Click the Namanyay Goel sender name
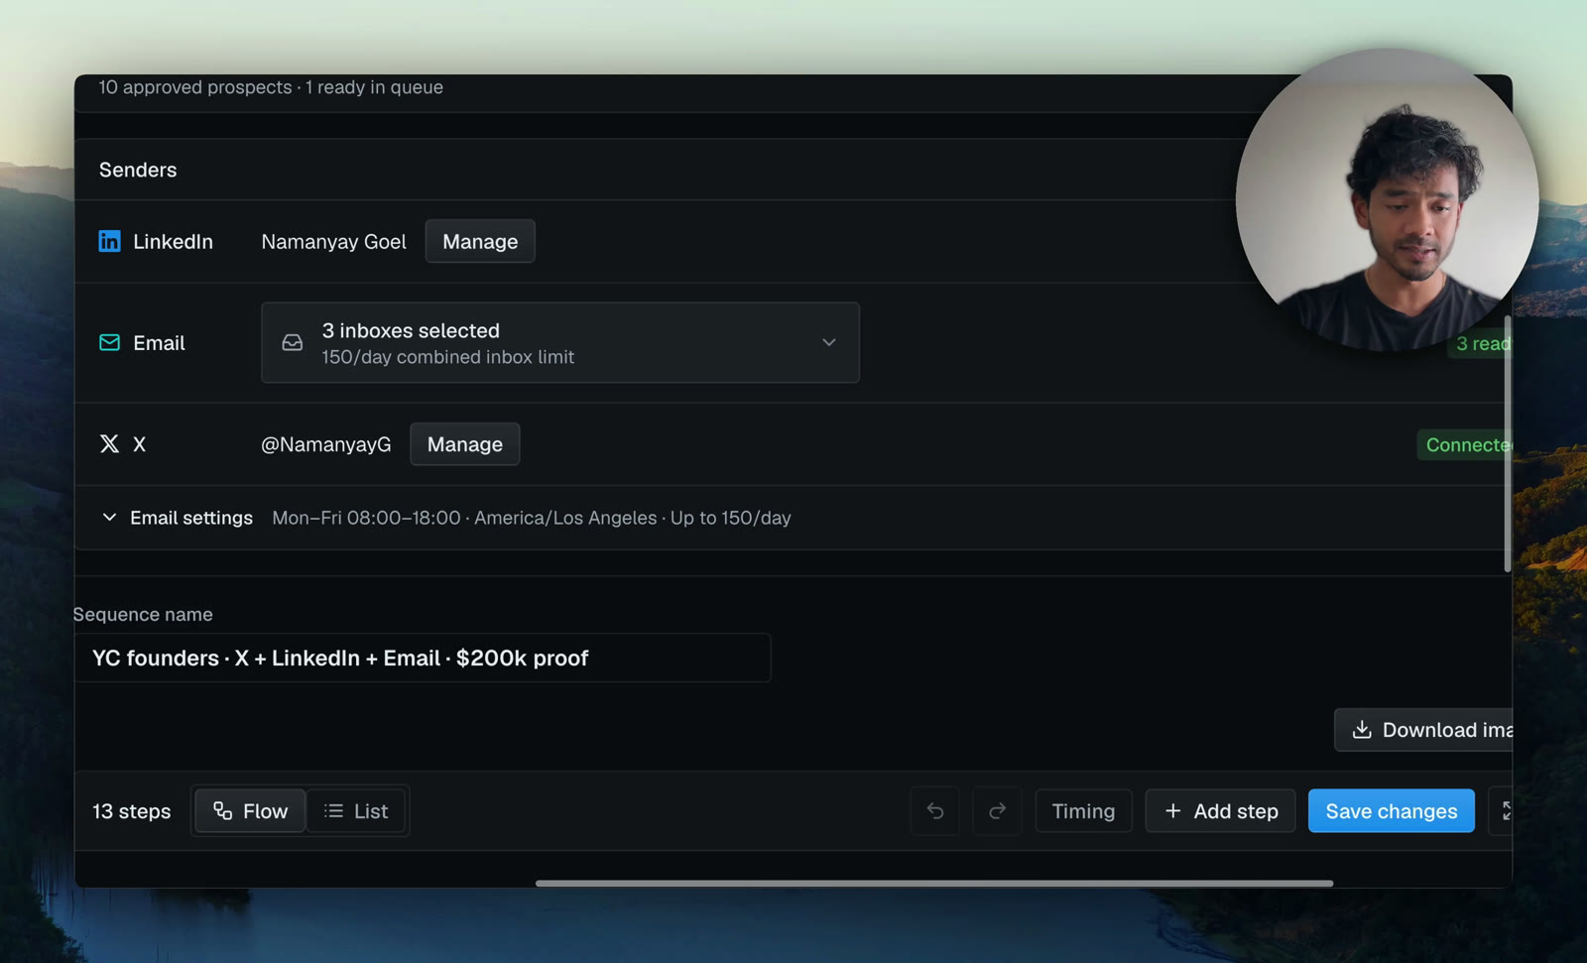 pyautogui.click(x=333, y=241)
